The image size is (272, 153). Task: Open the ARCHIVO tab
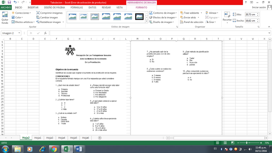coord(6,8)
